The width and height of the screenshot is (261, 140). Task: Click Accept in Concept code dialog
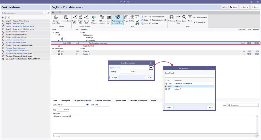[x=169, y=107]
